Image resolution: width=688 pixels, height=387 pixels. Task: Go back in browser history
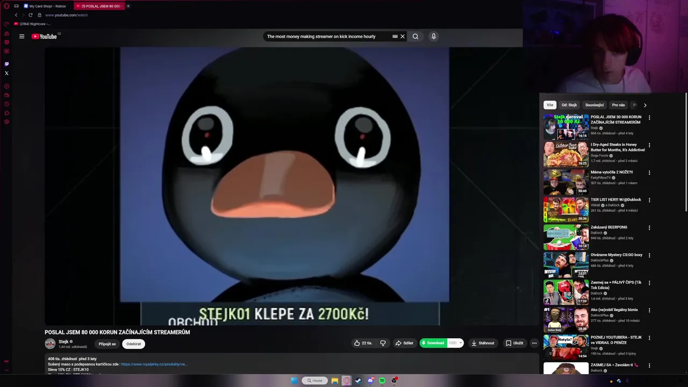tap(16, 15)
